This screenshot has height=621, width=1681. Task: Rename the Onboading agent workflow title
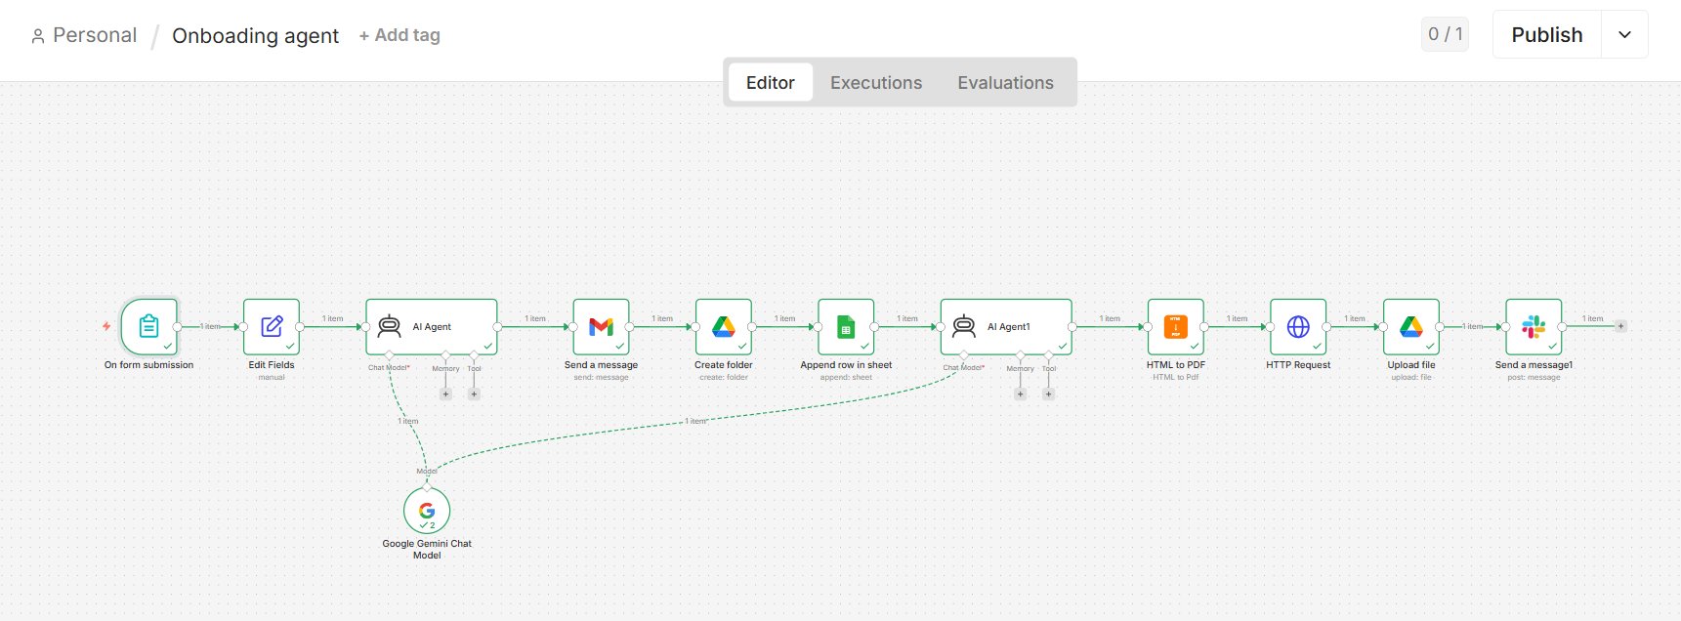tap(255, 36)
